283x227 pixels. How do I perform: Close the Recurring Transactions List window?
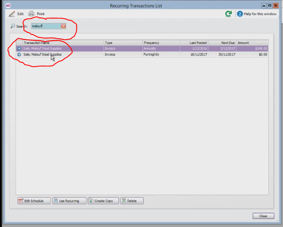pos(263,216)
